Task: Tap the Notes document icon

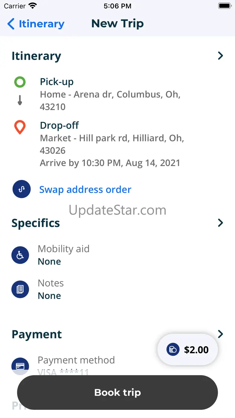Action: coord(20,289)
